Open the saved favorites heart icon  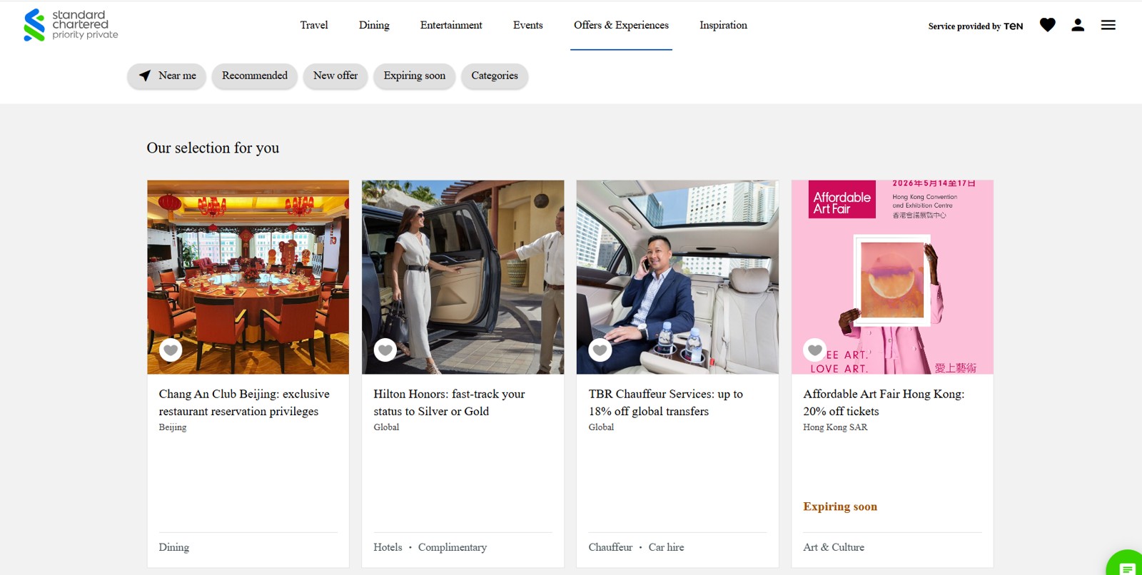[x=1047, y=25]
